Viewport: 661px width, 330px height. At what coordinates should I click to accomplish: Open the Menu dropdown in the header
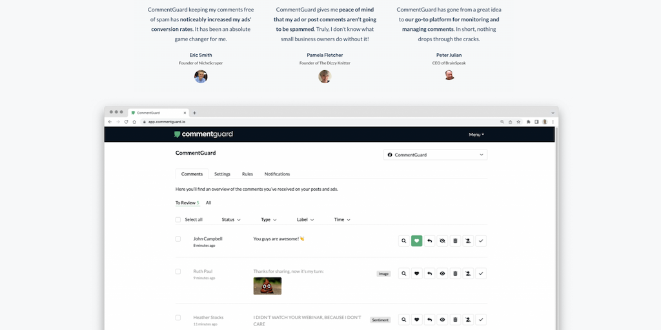click(476, 135)
